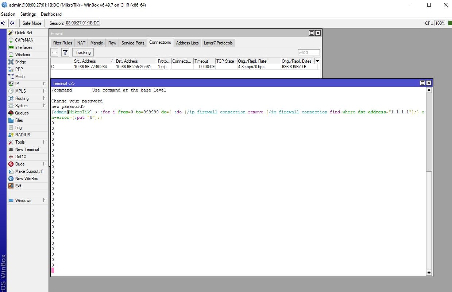Viewport: 452px width, 292px height.
Task: Sort by Dst. Address column
Action: click(x=136, y=61)
